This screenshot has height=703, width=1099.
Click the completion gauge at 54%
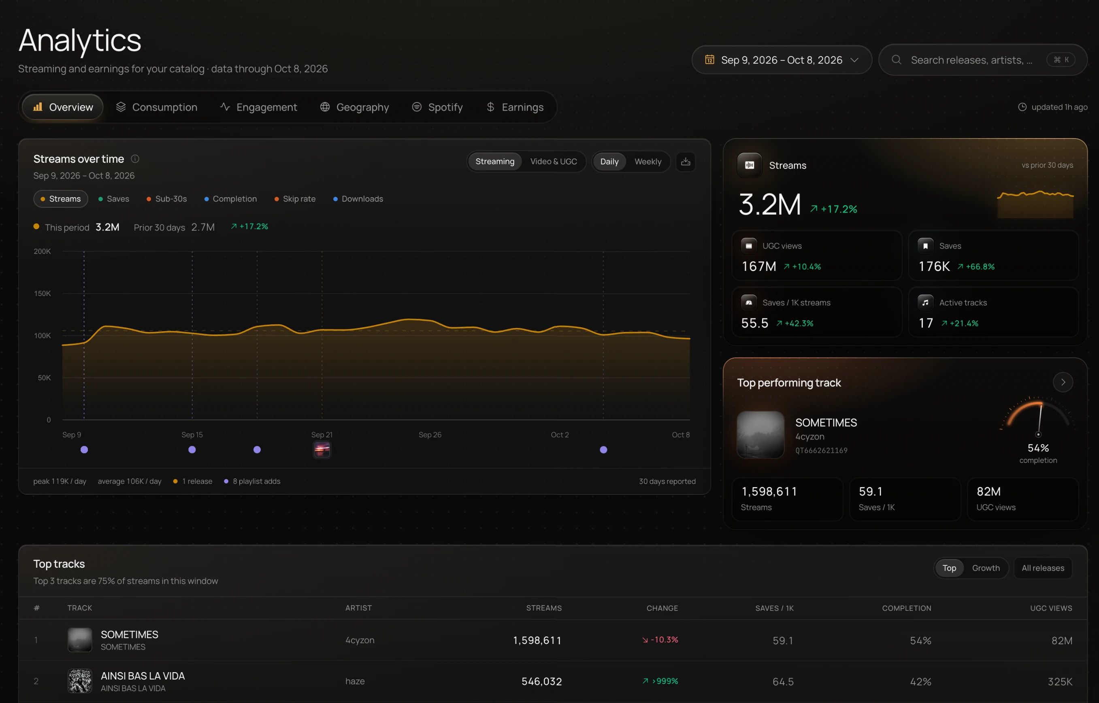point(1038,430)
